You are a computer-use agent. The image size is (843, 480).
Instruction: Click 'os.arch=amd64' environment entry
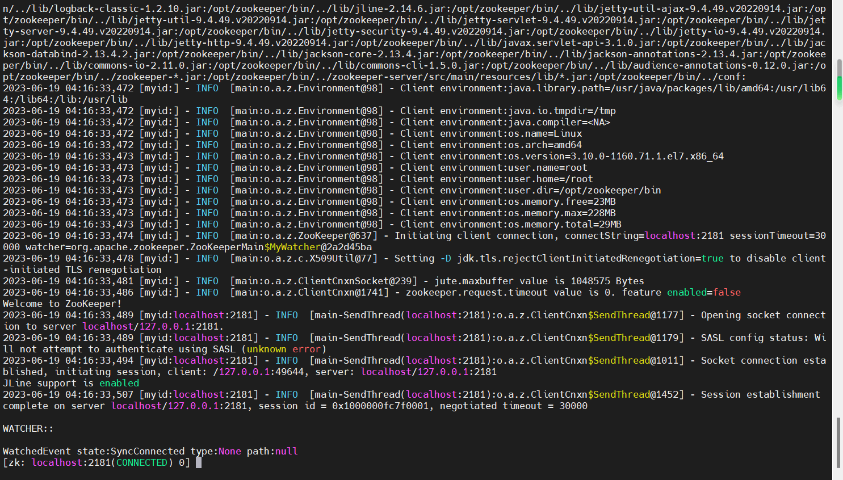tap(545, 145)
